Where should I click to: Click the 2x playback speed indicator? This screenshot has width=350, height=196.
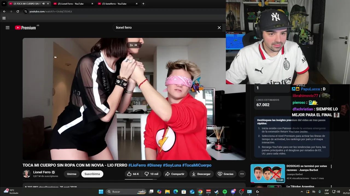click(x=133, y=45)
